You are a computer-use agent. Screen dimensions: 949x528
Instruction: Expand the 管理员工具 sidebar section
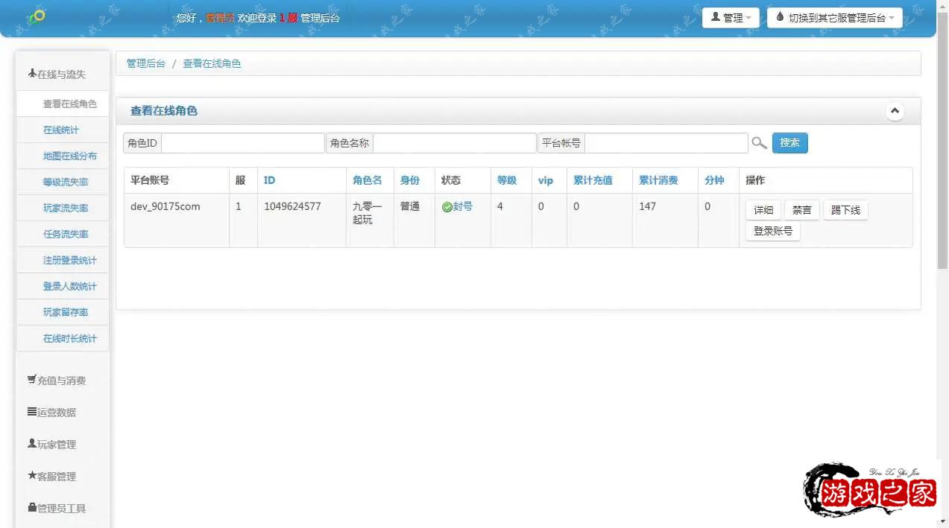[x=57, y=509]
